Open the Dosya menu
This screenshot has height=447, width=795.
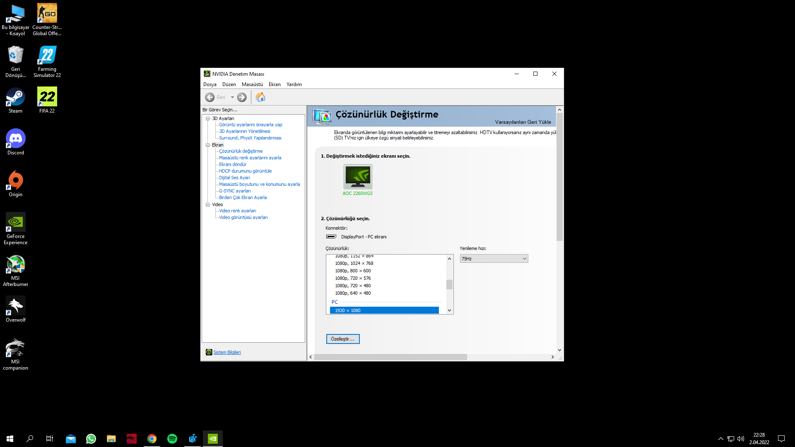[x=210, y=84]
